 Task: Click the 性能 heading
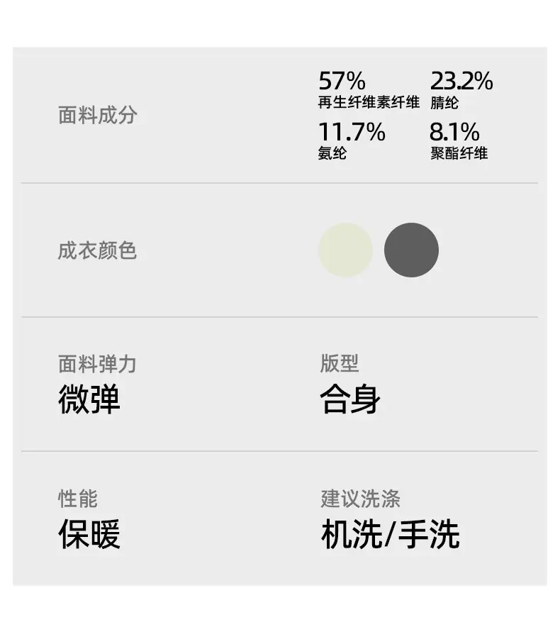[78, 499]
